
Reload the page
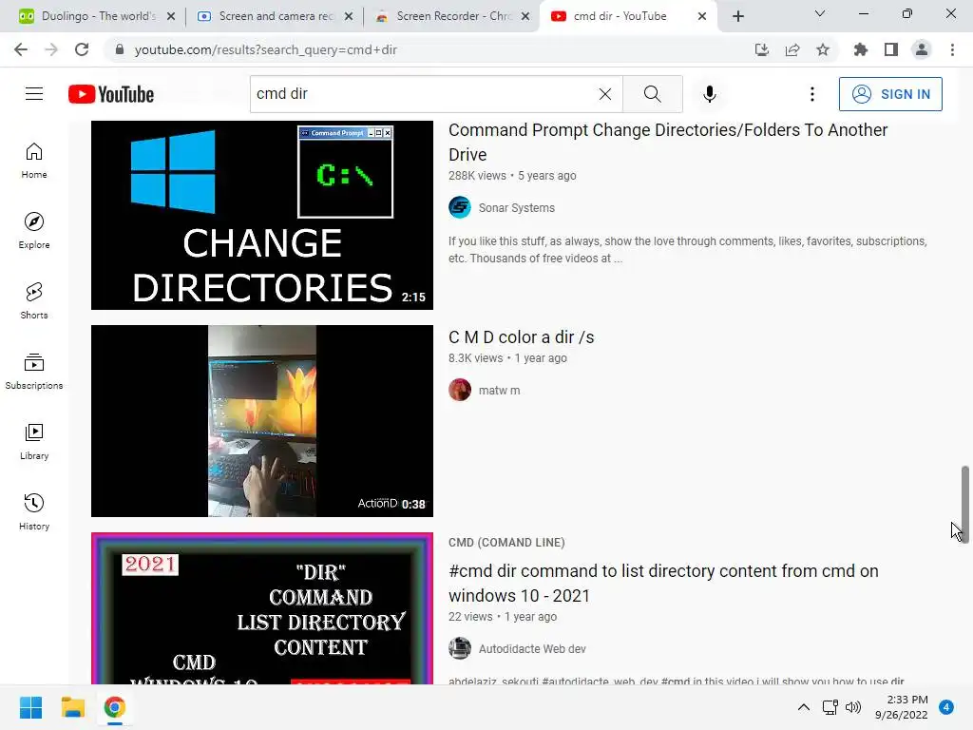[x=82, y=49]
